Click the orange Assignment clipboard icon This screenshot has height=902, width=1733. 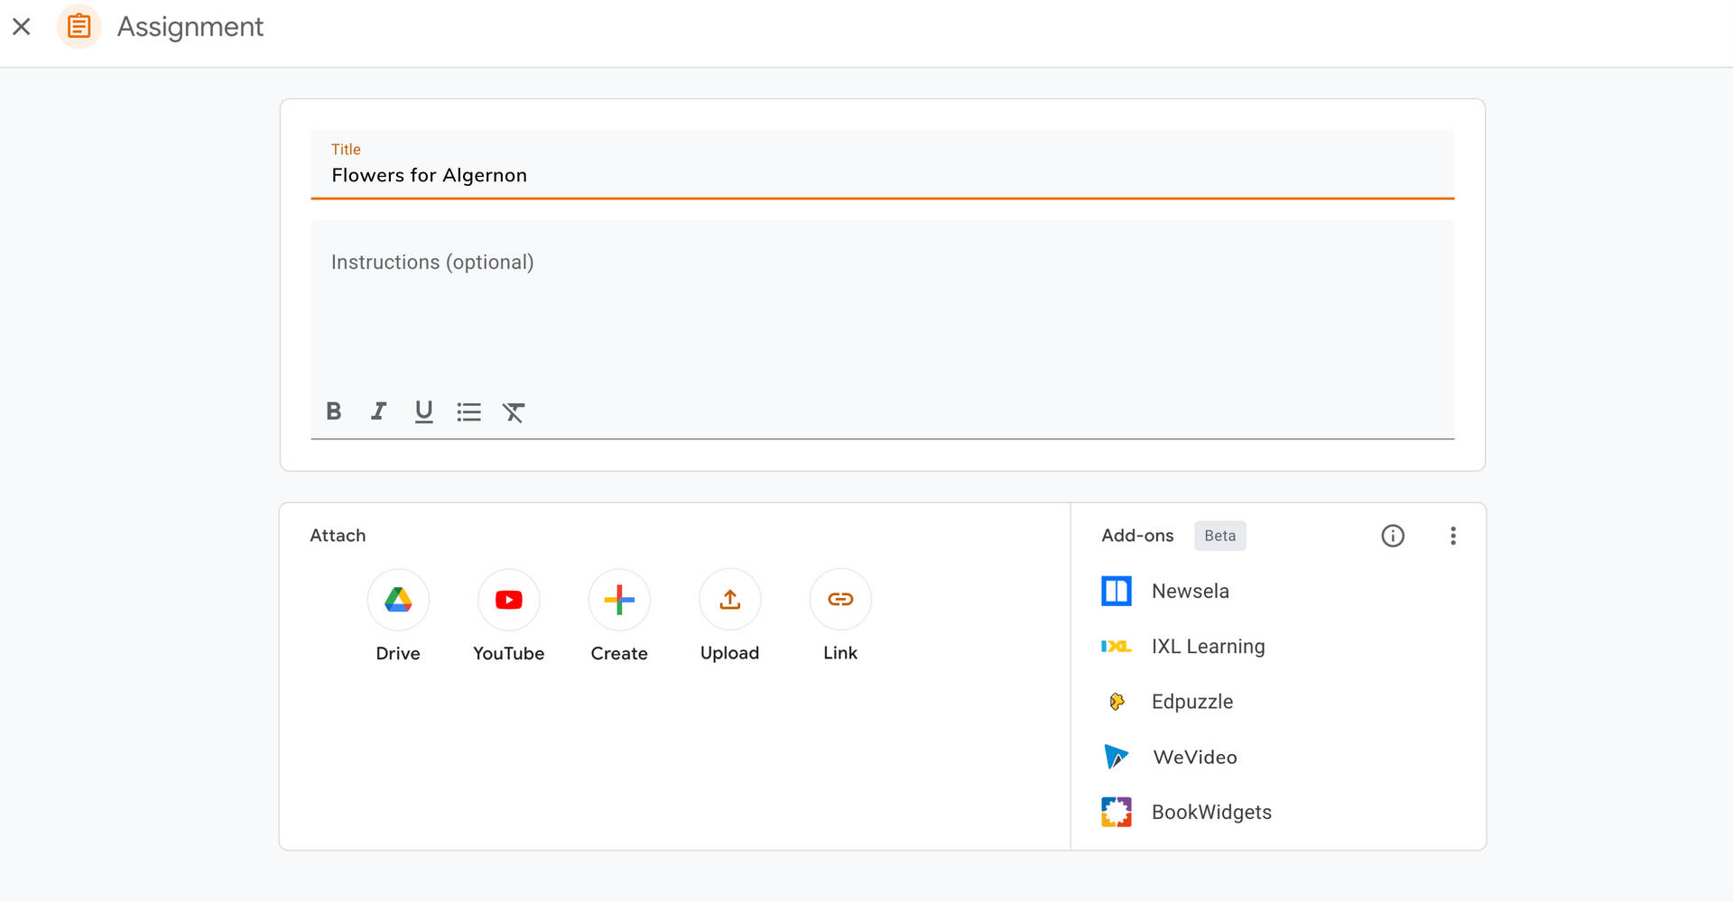click(79, 26)
